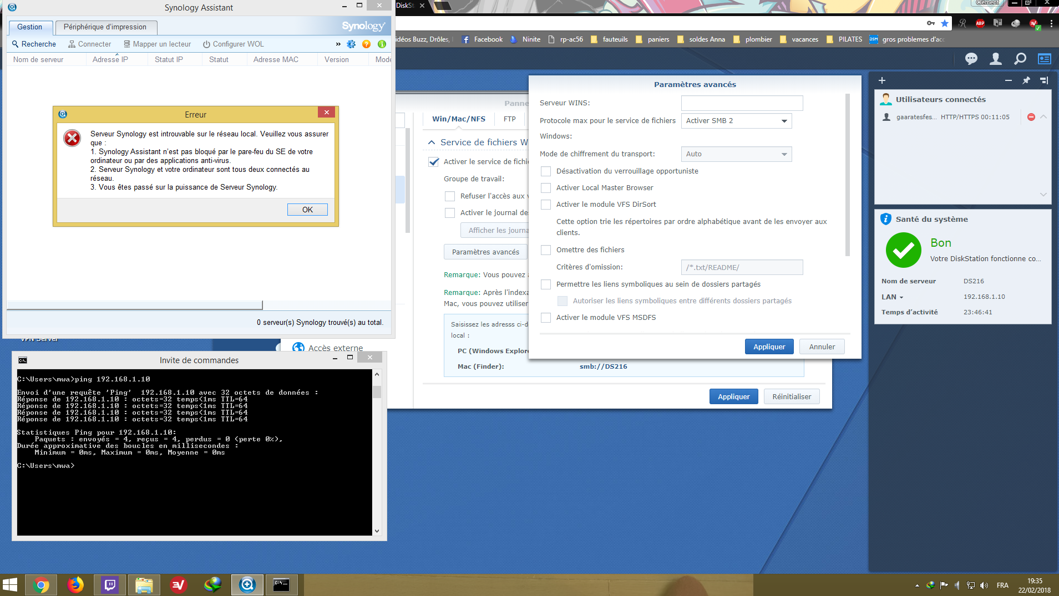The width and height of the screenshot is (1059, 596).
Task: Close the Erreur dialog
Action: (327, 113)
